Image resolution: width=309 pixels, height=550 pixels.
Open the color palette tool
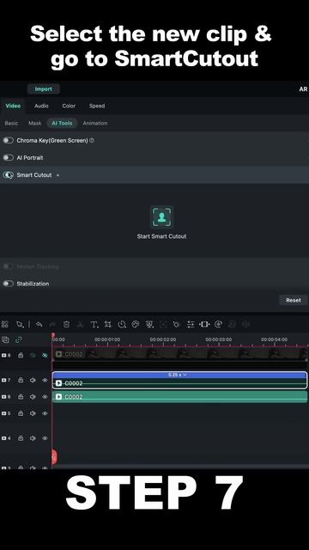[x=136, y=325]
